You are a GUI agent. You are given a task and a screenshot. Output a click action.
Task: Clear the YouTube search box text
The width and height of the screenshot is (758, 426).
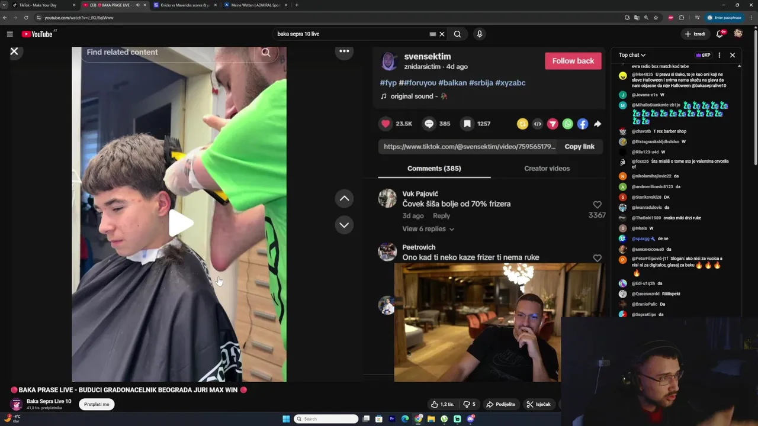tap(442, 34)
